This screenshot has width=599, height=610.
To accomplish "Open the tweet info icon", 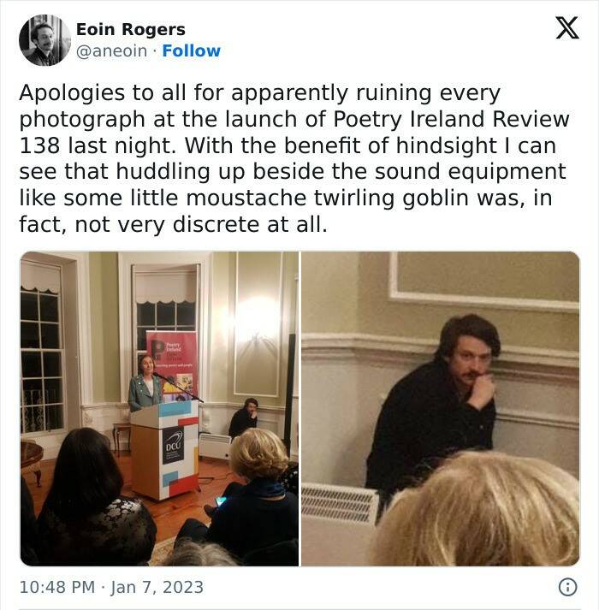I will [x=566, y=587].
